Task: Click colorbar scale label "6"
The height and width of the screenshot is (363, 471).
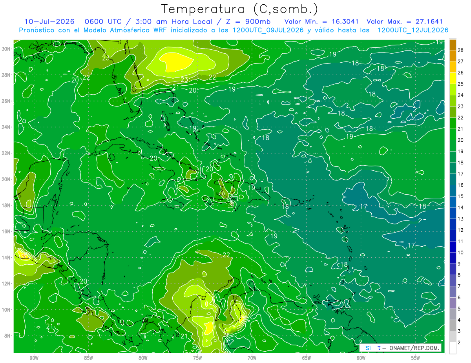Action: (459, 298)
